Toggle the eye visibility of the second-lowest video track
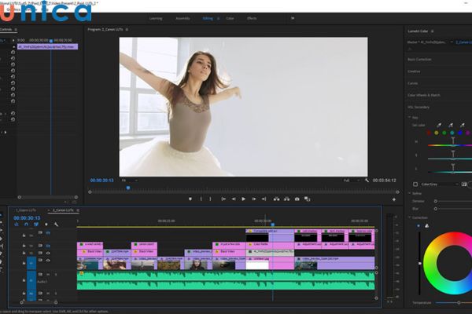This screenshot has height=314, width=472. click(48, 253)
